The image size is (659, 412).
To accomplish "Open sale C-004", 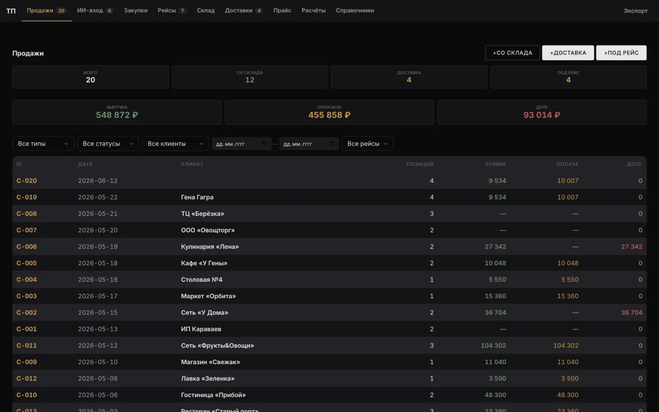I will pos(27,280).
